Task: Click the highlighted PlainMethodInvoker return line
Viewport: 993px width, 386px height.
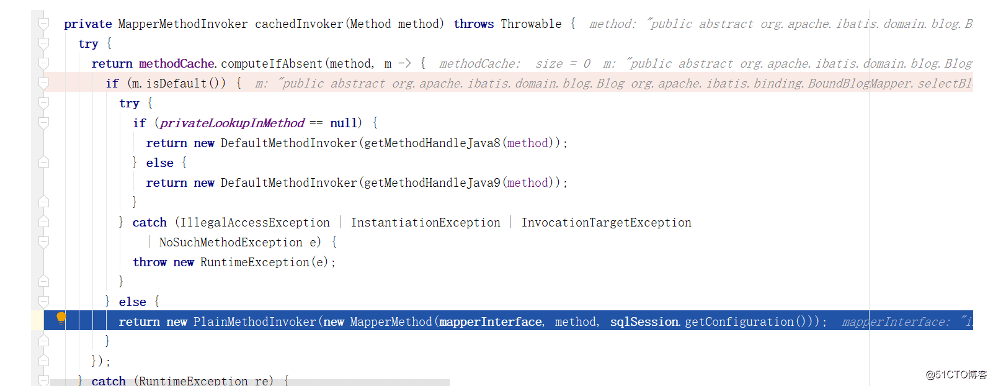Action: point(508,321)
